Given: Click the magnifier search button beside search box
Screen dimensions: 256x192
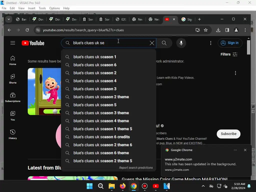Looking at the screenshot, I should (164, 43).
